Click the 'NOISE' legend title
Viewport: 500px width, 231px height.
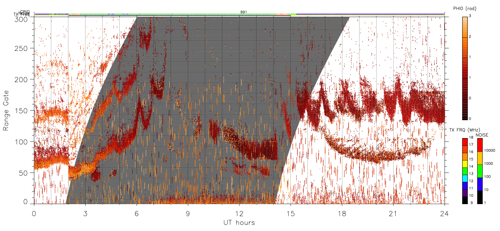coord(482,134)
